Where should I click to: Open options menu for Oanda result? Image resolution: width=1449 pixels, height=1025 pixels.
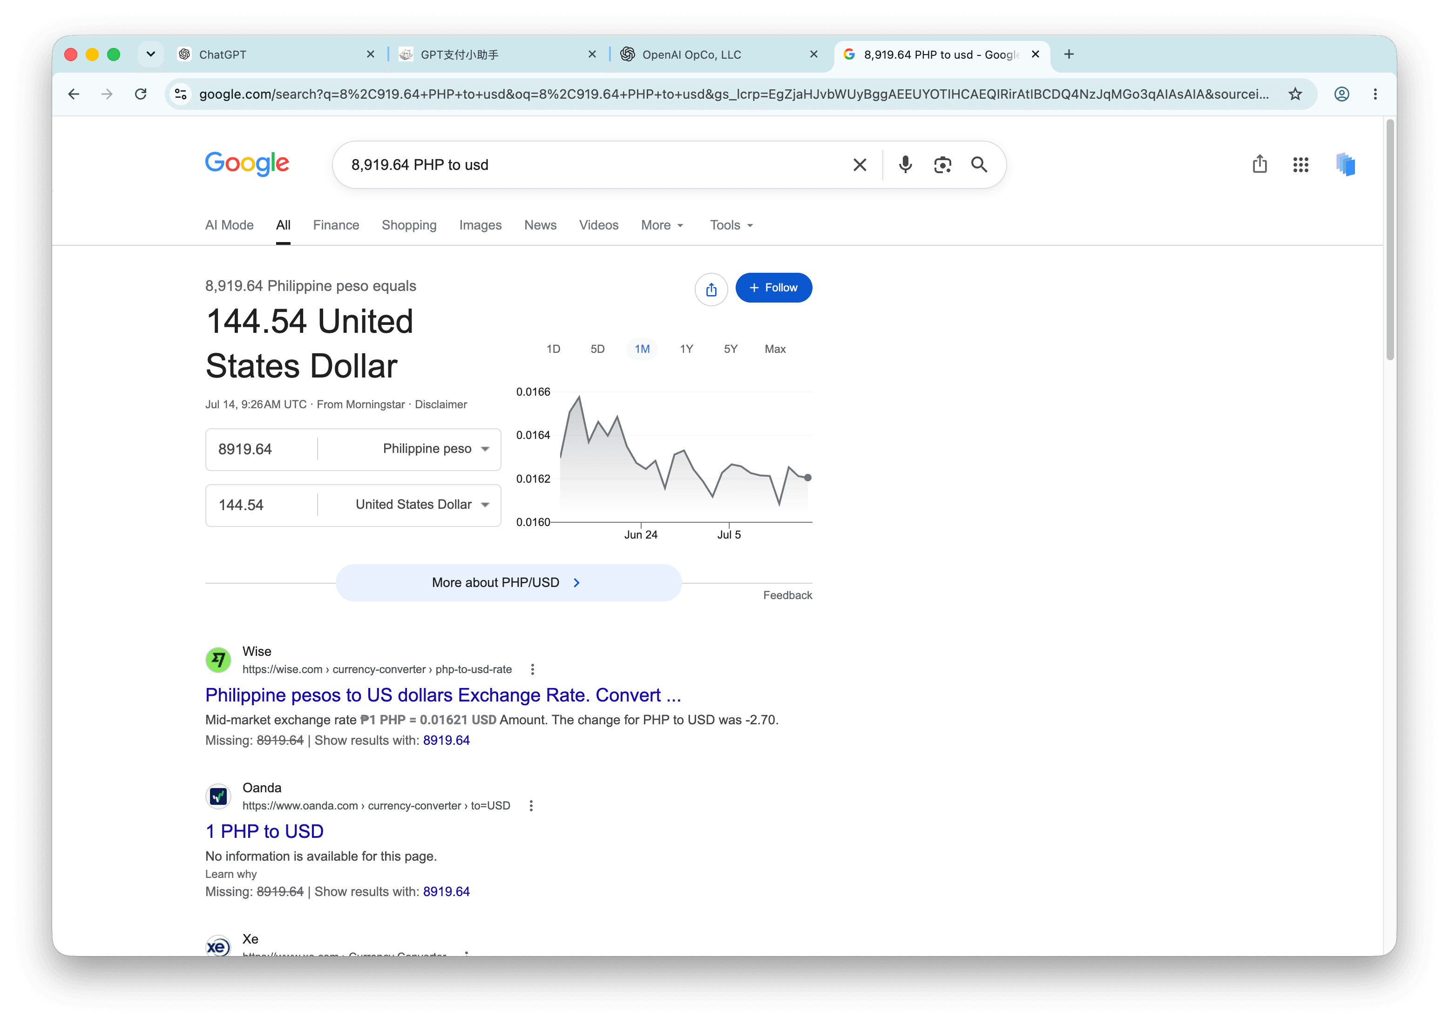pyautogui.click(x=531, y=805)
